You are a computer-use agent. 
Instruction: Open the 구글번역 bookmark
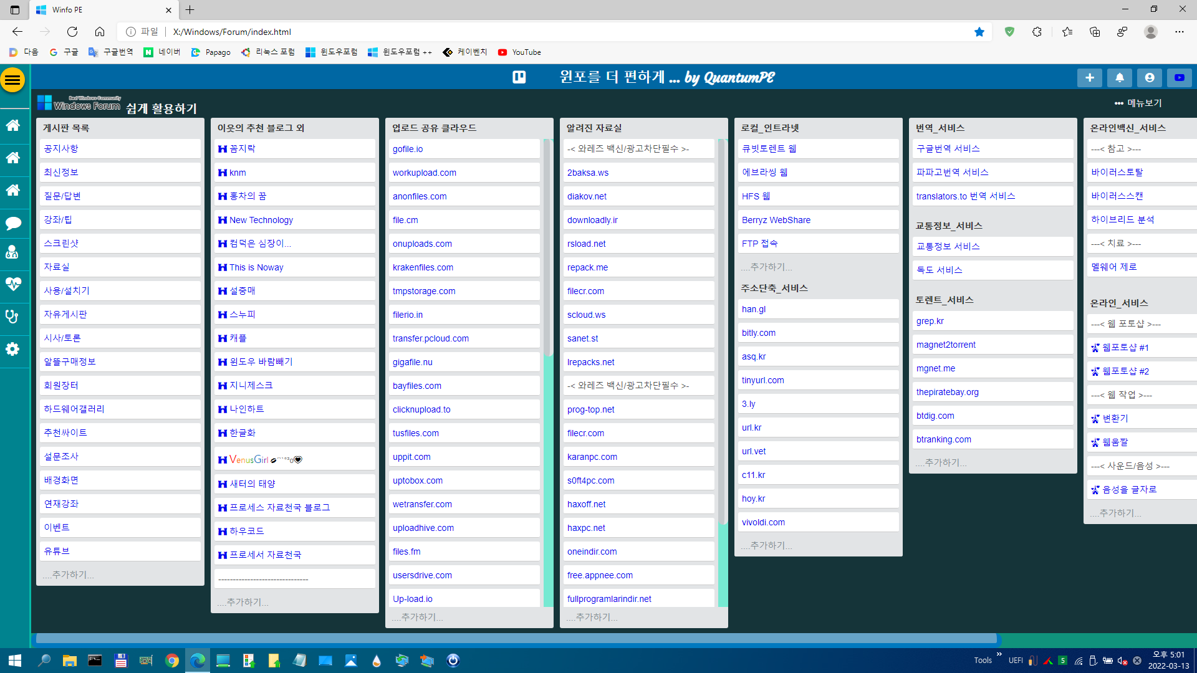(110, 52)
